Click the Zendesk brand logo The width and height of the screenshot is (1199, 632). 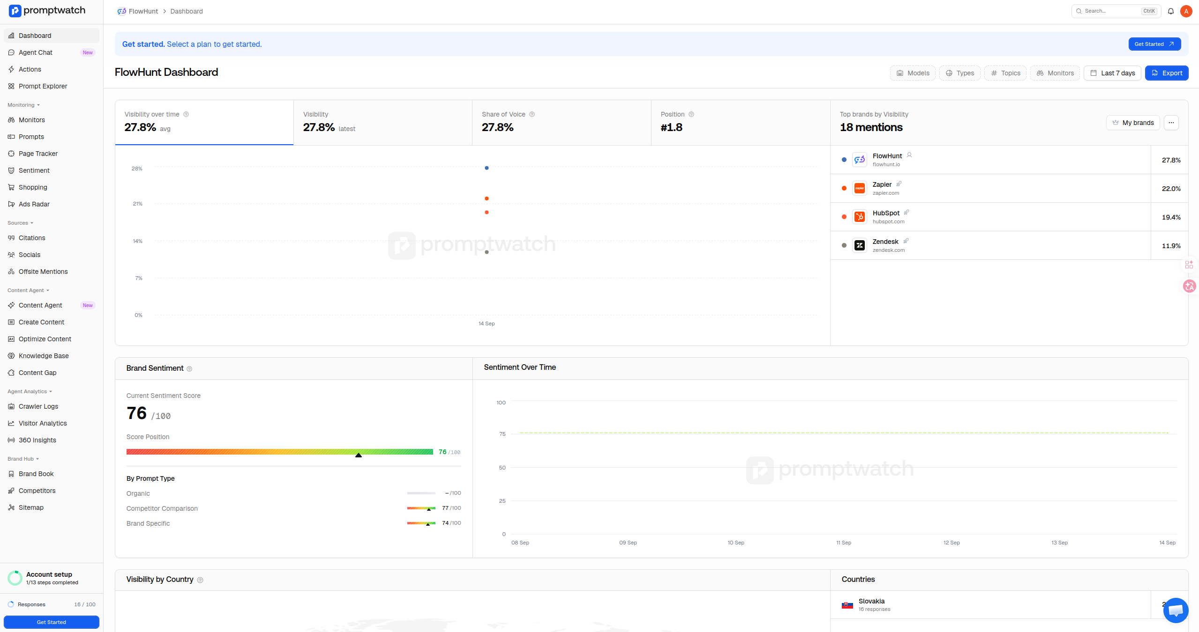860,245
